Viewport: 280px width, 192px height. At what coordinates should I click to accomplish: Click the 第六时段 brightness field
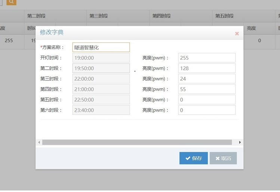click(207, 110)
